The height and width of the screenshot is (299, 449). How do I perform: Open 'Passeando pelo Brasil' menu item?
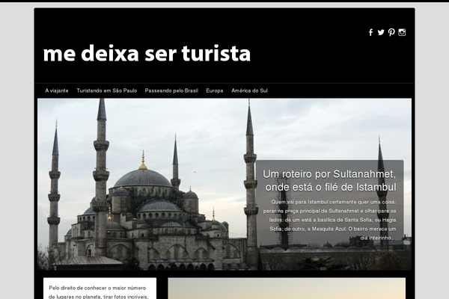tap(171, 90)
